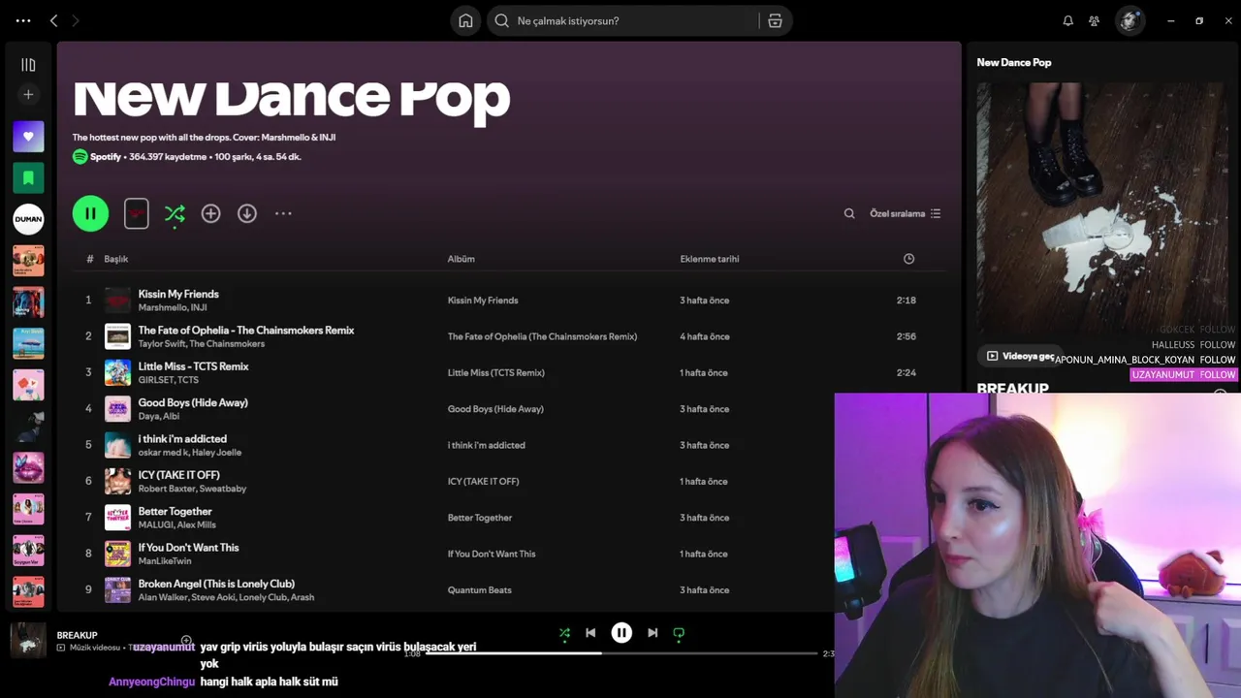The width and height of the screenshot is (1241, 698).
Task: Open the friend activity icon
Action: pos(1095,20)
